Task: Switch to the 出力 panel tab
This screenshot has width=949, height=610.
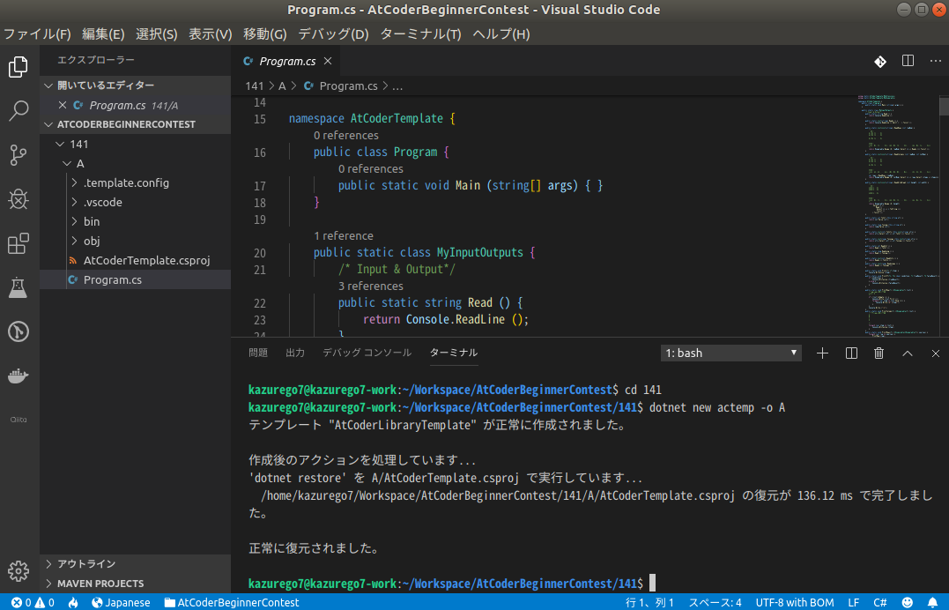Action: pos(295,353)
